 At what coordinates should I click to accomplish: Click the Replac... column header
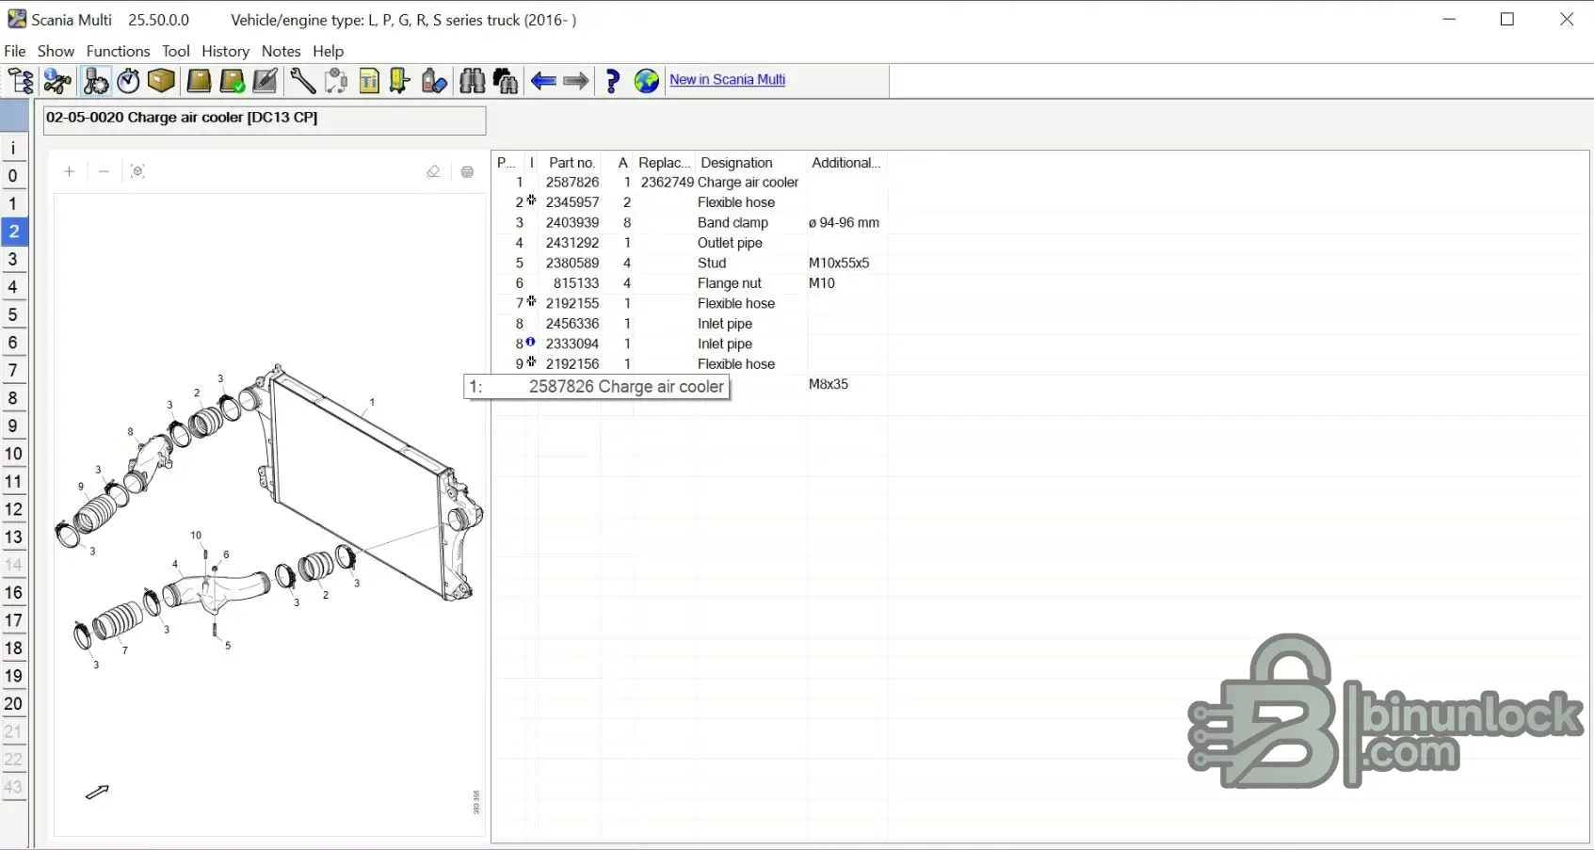[665, 163]
